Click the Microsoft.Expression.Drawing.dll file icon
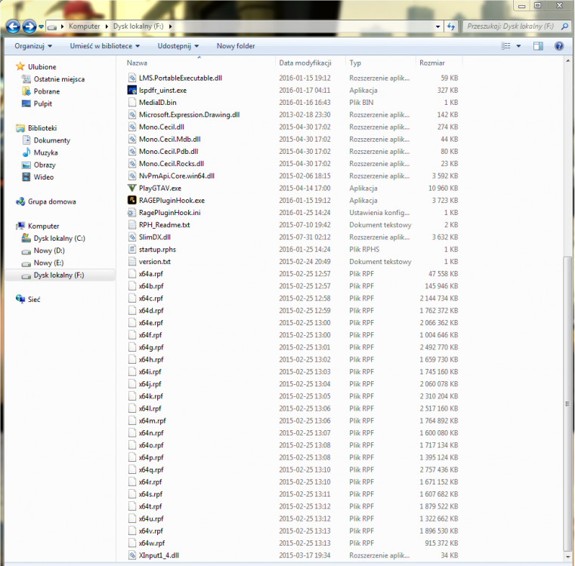 [x=132, y=115]
